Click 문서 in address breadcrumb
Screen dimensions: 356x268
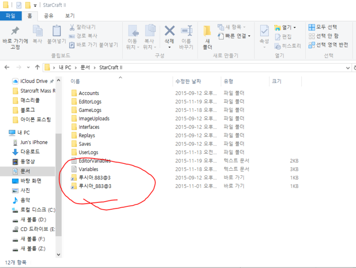(85, 67)
